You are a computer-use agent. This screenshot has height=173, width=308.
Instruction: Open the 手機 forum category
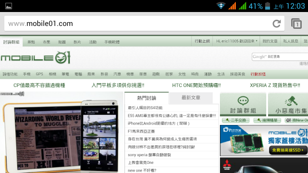(27, 74)
